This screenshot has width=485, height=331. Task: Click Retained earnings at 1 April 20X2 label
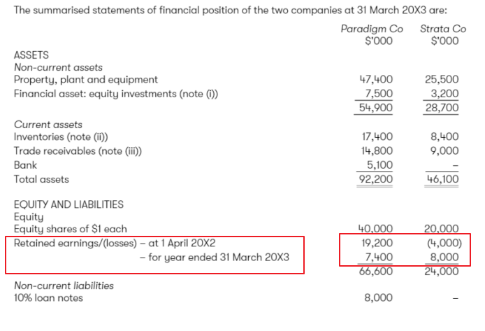(x=115, y=244)
